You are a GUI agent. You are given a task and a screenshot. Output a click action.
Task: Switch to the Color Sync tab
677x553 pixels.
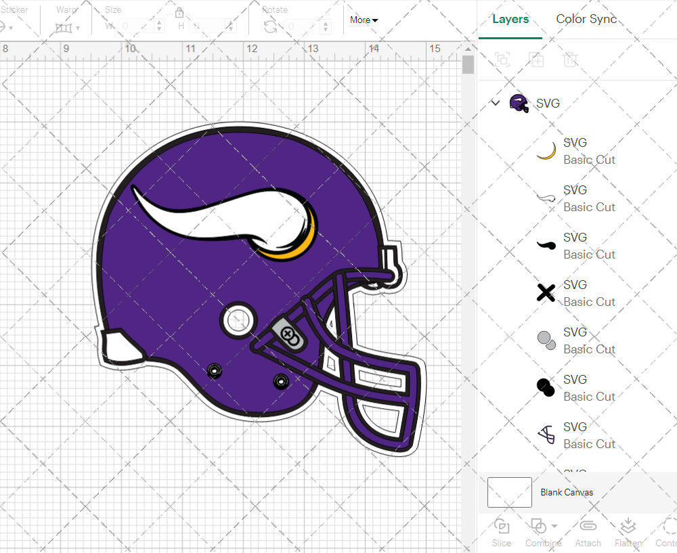[586, 19]
